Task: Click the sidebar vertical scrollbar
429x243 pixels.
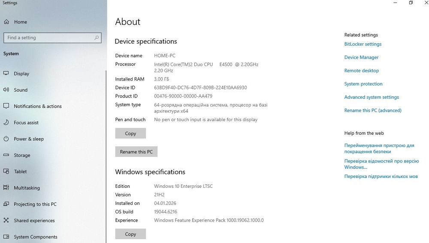Action: (106, 157)
